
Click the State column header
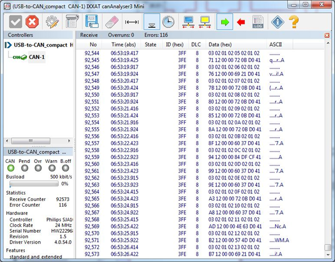click(150, 44)
